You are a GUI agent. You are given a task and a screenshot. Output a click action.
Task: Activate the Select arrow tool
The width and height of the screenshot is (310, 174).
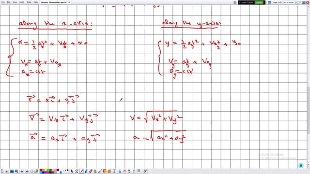coord(72,171)
